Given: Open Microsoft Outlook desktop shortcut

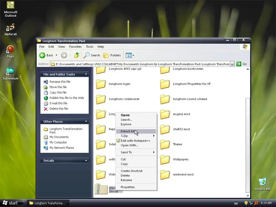Looking at the screenshot, I should pyautogui.click(x=11, y=9).
